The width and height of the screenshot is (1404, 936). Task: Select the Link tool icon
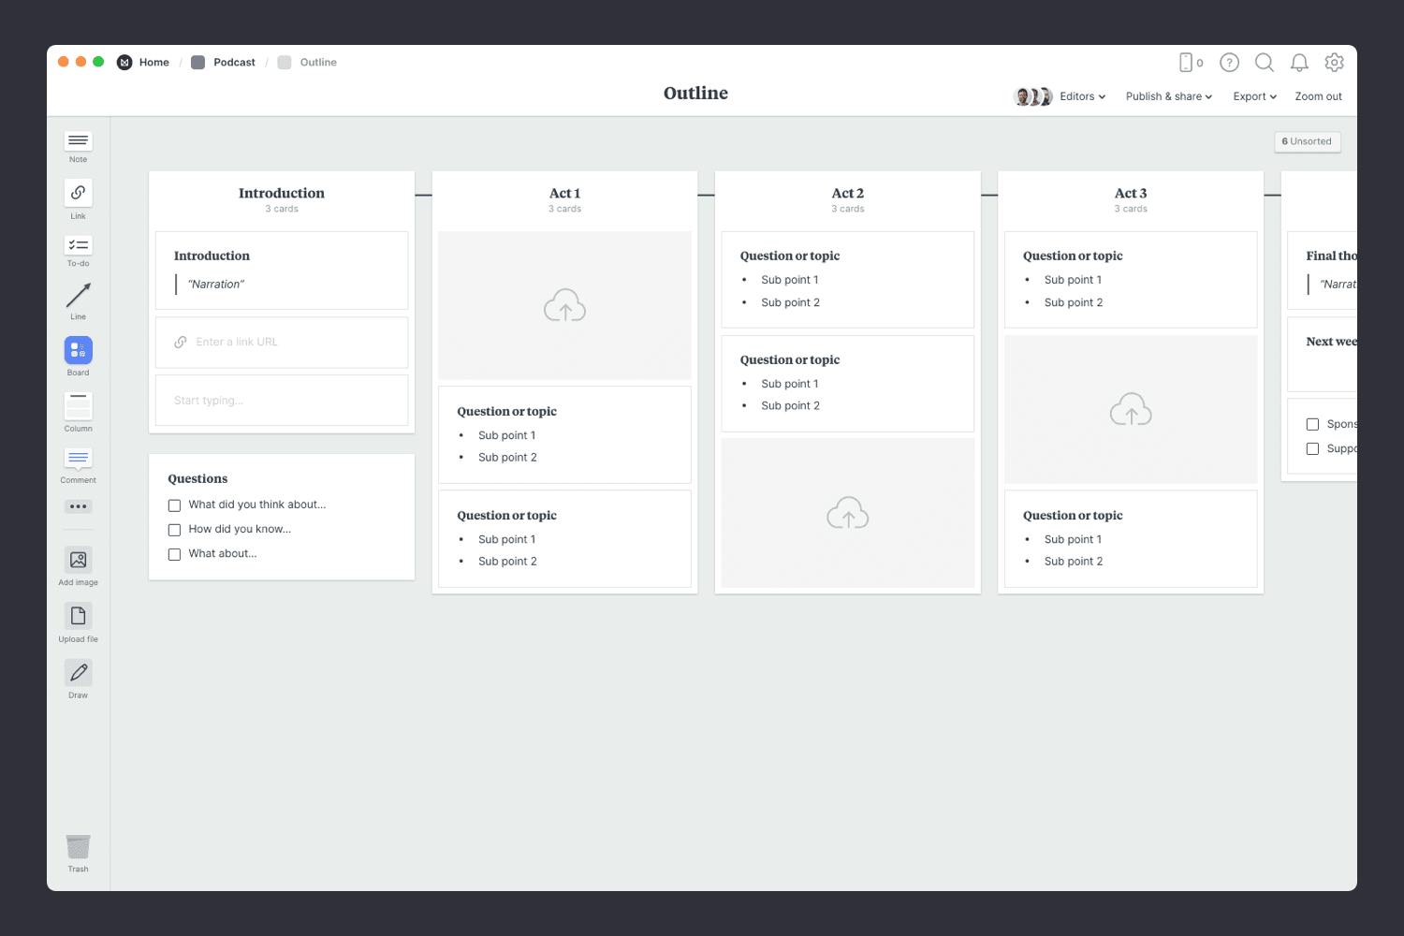click(78, 193)
